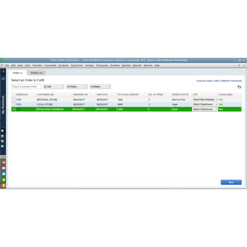Open Using the Sales Order Fulfillment Worksheet link
Screen dimensions: 247x247
point(219,81)
